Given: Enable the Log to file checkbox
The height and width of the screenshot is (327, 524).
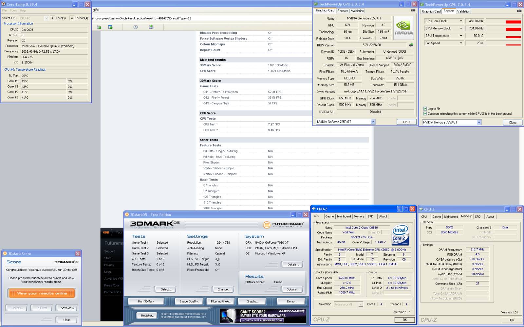Looking at the screenshot, I should click(x=425, y=109).
